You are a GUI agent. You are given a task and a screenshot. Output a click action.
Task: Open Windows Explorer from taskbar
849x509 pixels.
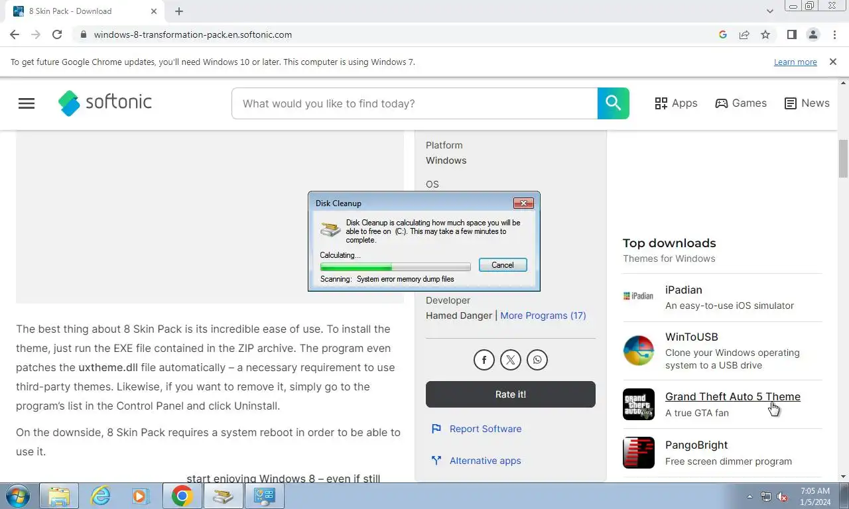point(59,496)
